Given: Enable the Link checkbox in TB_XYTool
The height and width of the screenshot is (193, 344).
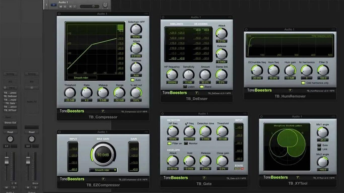Looking at the screenshot, I should (319, 149).
